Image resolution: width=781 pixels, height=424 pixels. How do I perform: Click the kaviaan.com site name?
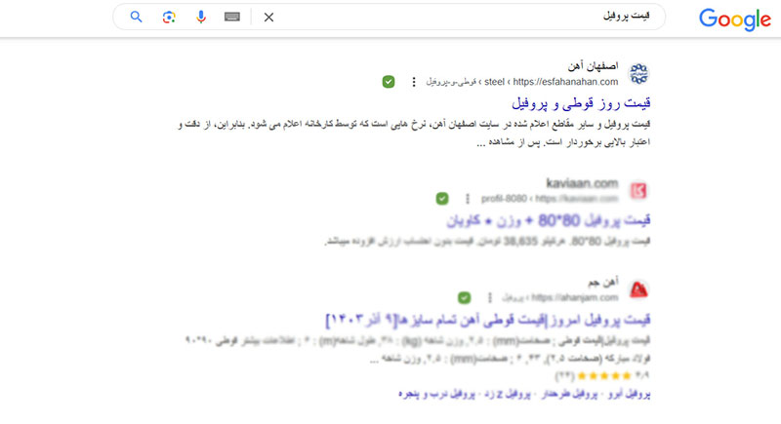[x=582, y=183]
